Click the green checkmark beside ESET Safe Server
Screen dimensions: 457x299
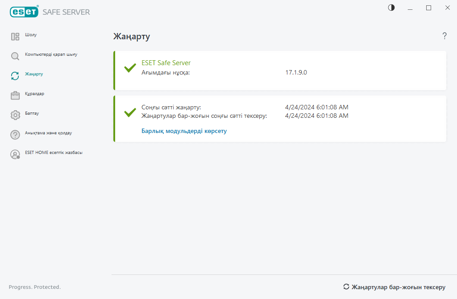[x=130, y=68]
